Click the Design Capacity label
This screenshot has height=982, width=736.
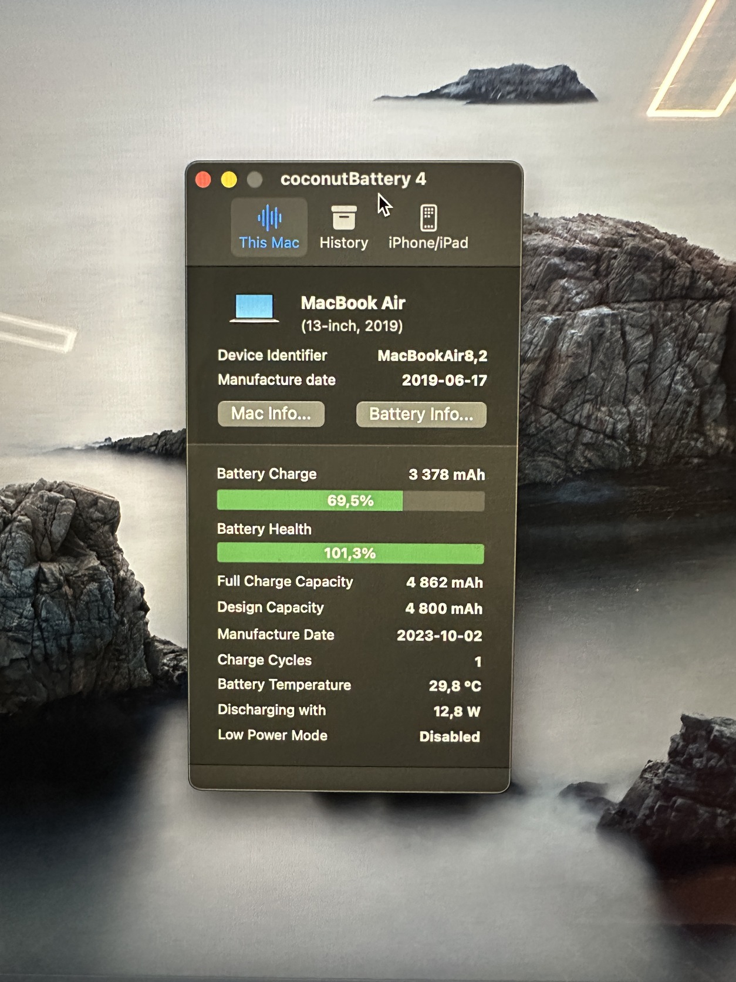click(271, 607)
